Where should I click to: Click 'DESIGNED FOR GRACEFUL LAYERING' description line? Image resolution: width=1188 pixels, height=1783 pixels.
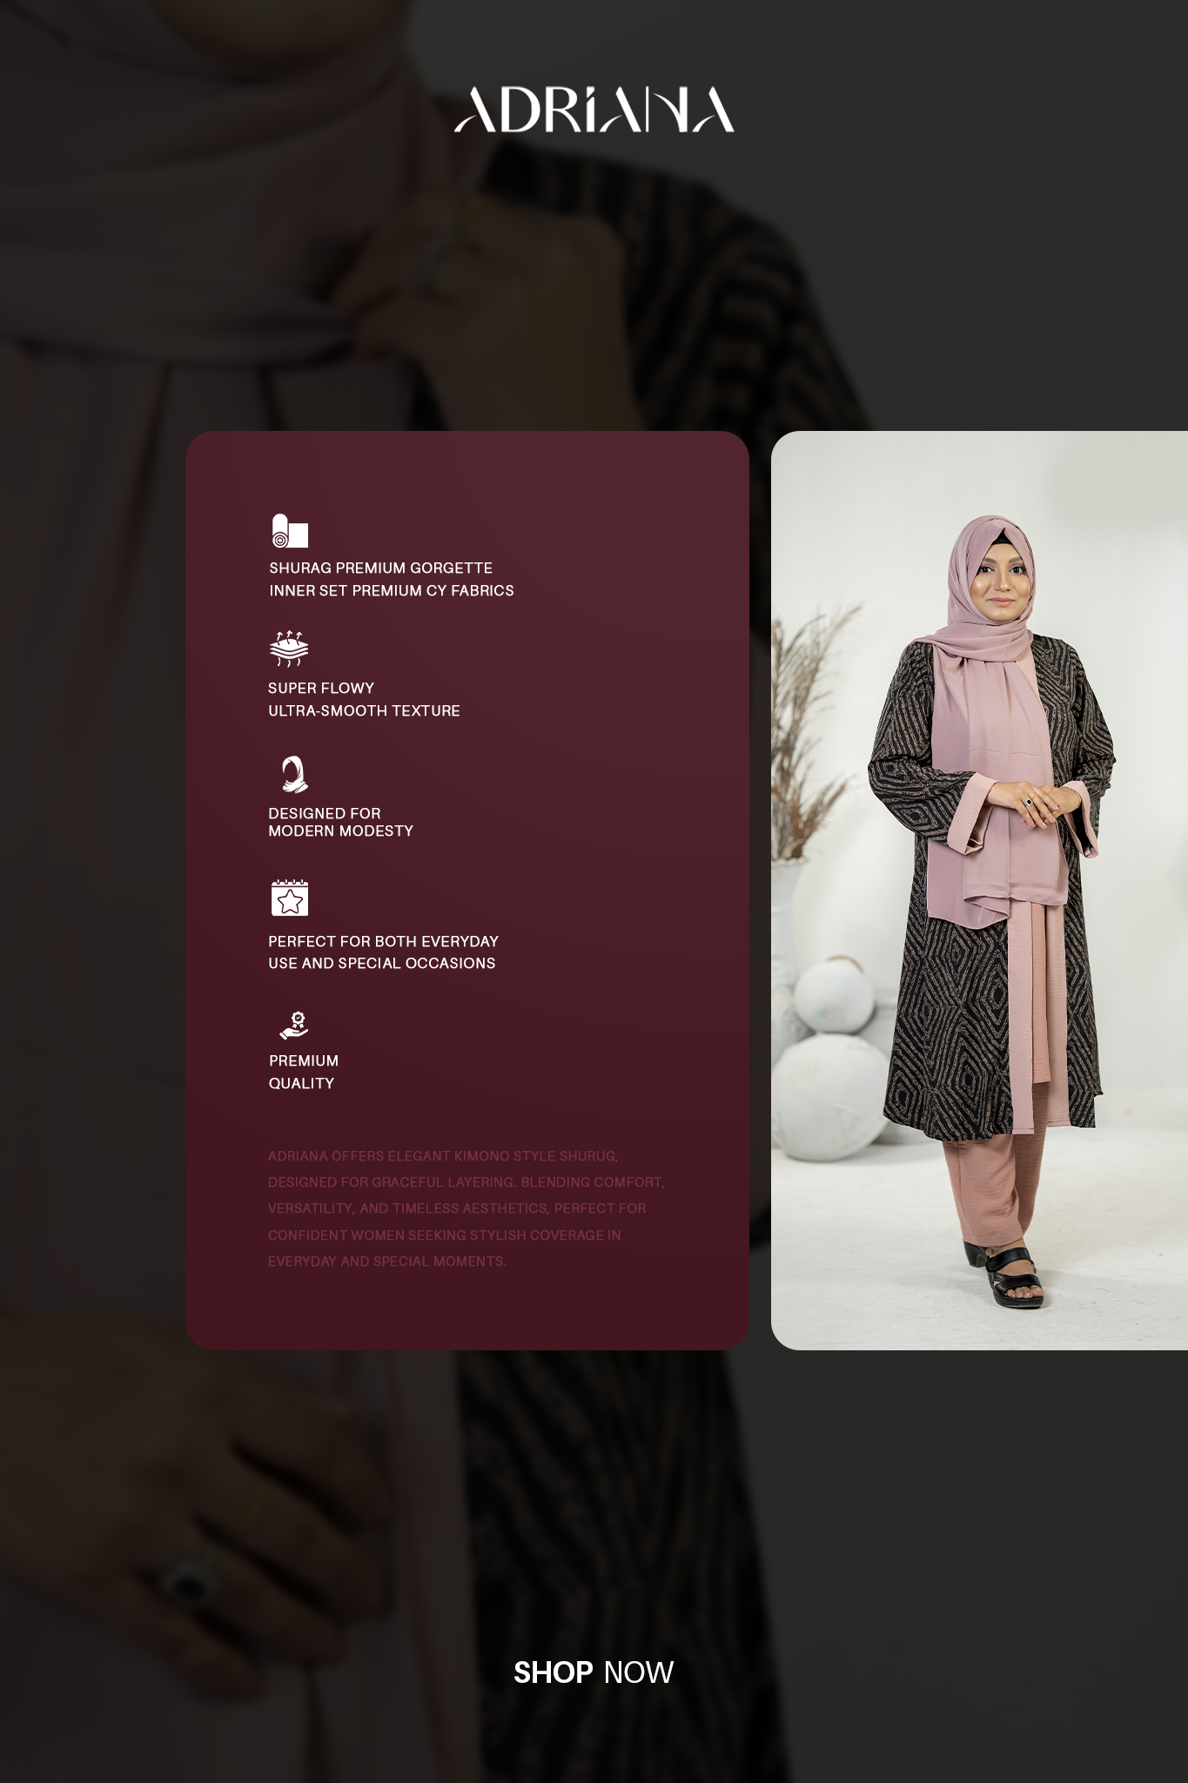coord(466,1182)
